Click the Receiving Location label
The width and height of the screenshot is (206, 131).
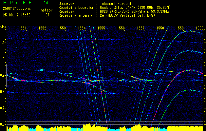[76, 8]
